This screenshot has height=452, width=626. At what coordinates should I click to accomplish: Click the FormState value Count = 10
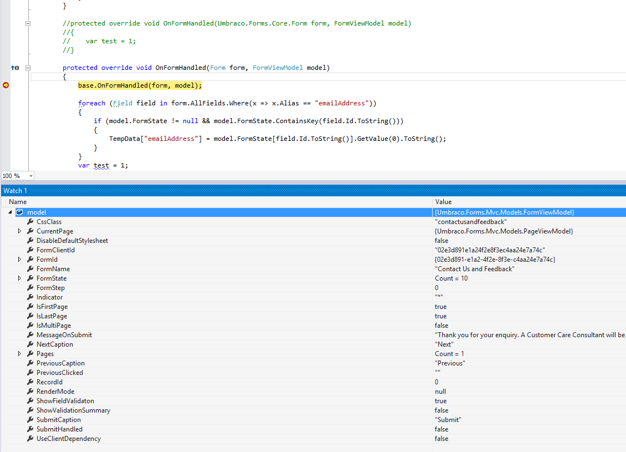tap(451, 278)
